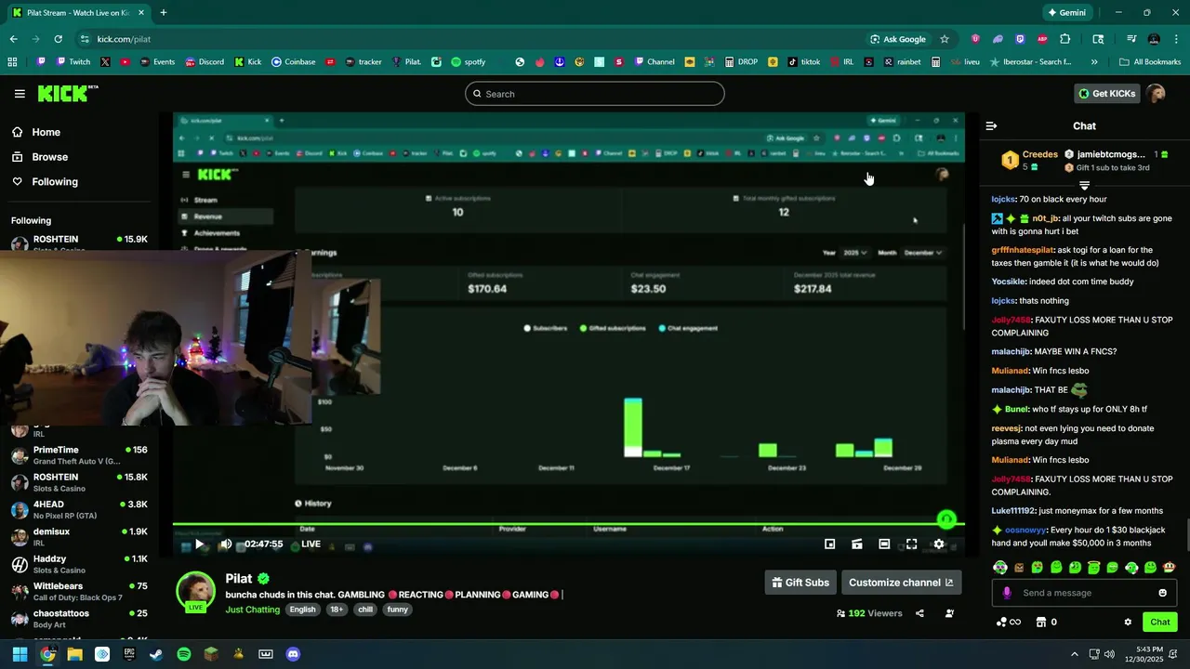This screenshot has height=669, width=1190.
Task: Open PrimeTime channel in Following list
Action: (79, 455)
